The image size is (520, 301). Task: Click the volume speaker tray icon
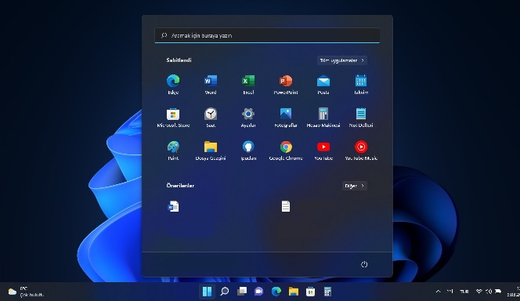489,292
